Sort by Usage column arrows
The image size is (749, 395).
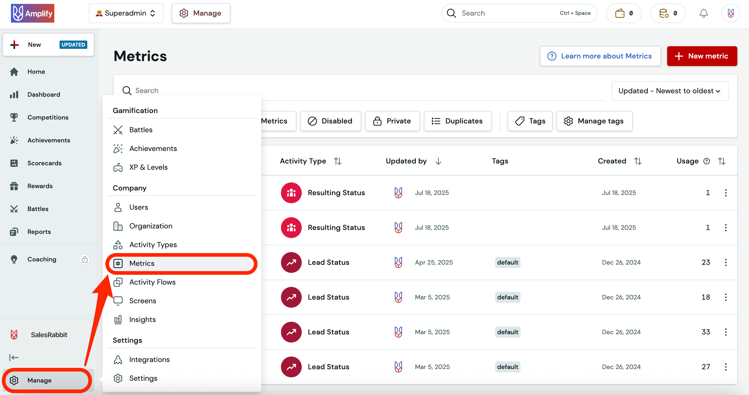pos(722,161)
